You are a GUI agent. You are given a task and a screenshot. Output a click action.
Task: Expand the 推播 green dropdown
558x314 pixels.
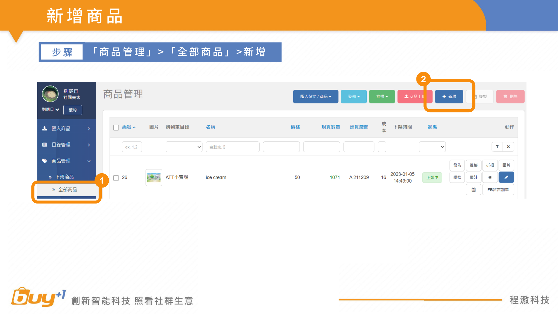coord(382,97)
